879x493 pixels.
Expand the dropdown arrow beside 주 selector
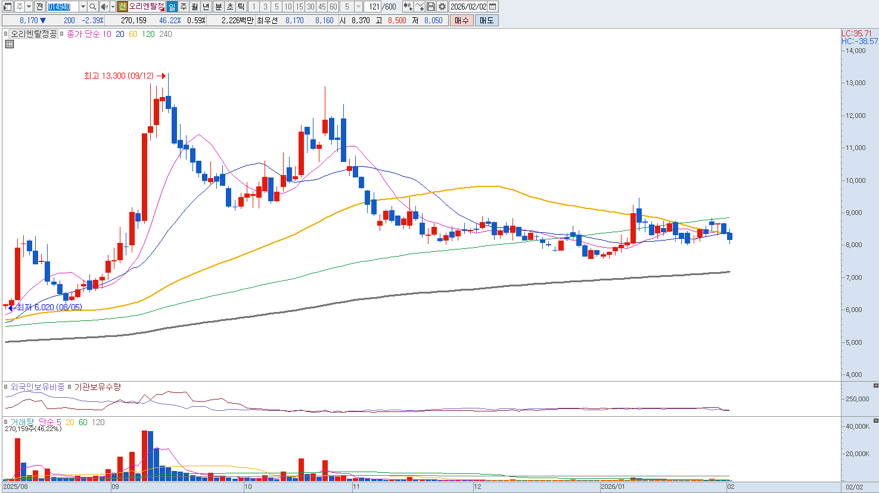pyautogui.click(x=29, y=7)
